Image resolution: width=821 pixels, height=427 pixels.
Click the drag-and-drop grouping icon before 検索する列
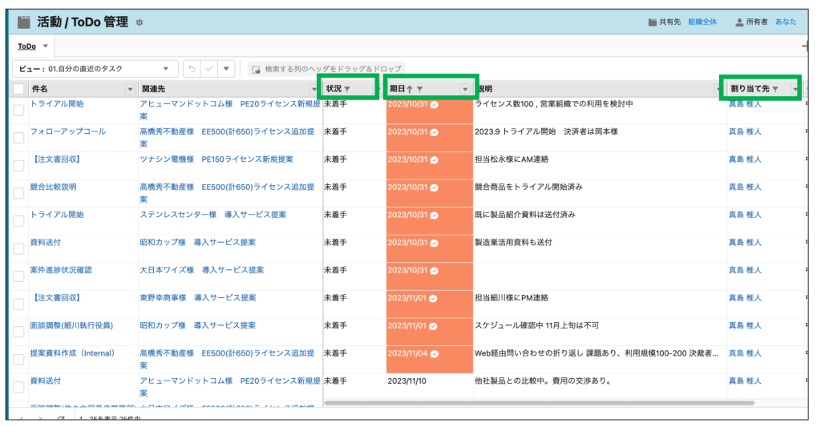click(x=256, y=69)
